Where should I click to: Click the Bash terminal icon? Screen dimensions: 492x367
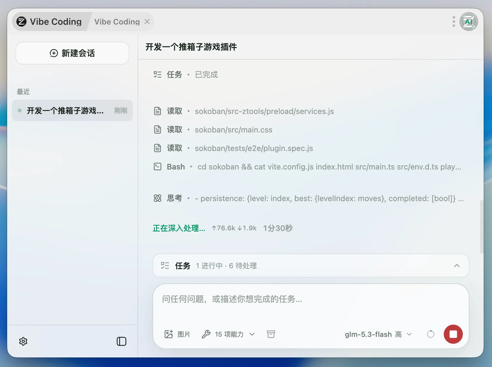[158, 166]
